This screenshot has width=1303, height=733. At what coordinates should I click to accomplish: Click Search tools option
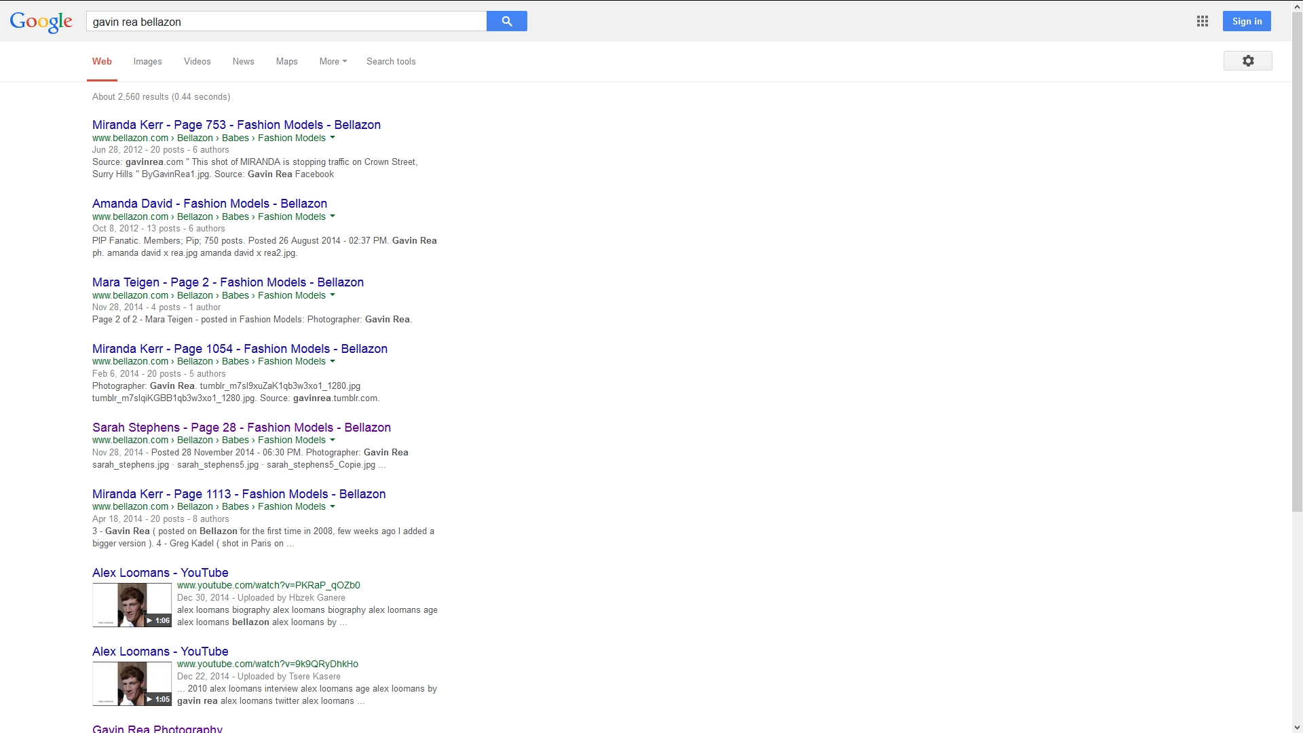pyautogui.click(x=391, y=61)
